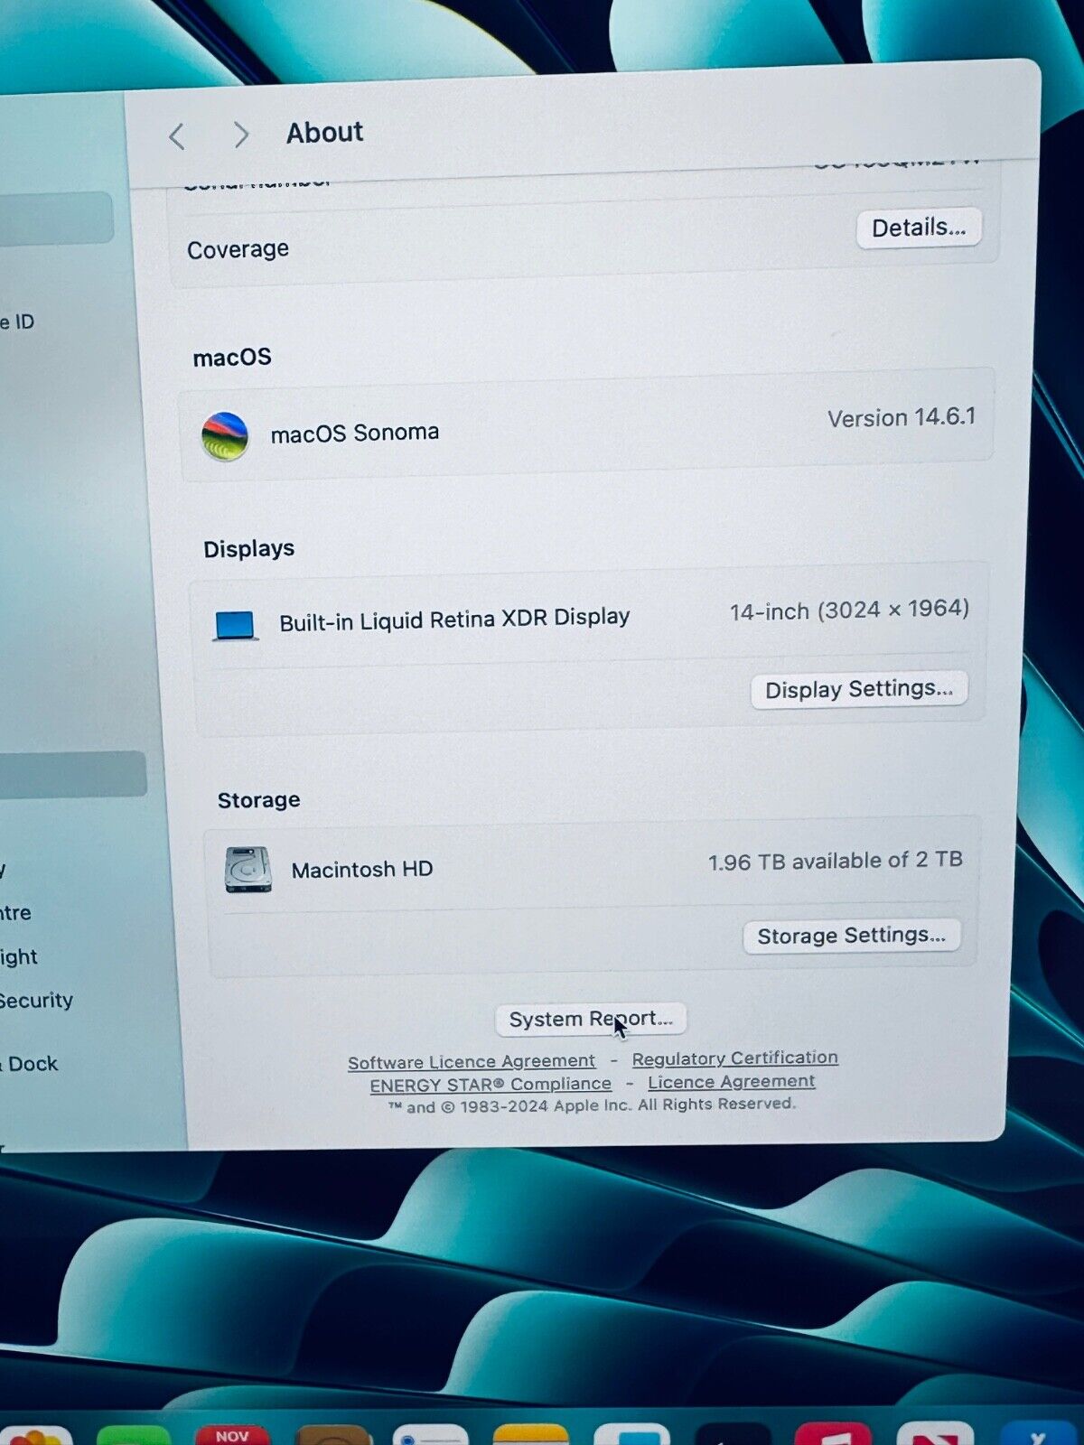
Task: Open Notes from the Dock
Action: [x=531, y=1433]
